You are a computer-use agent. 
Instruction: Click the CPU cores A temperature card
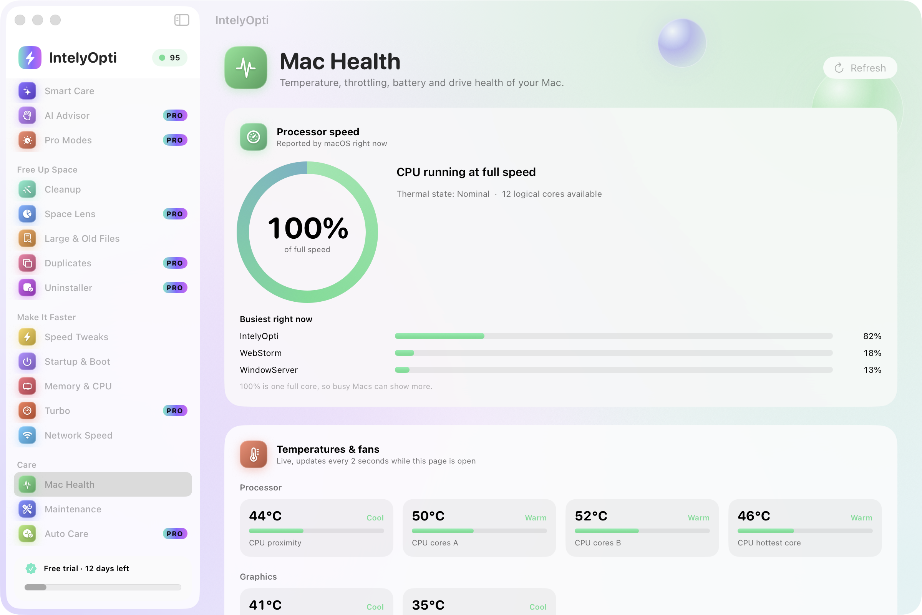pyautogui.click(x=479, y=528)
